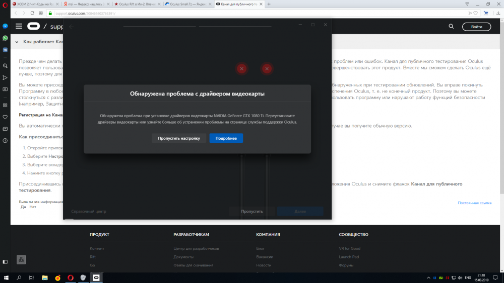Open the sidebar icon above the history clock

(x=5, y=129)
